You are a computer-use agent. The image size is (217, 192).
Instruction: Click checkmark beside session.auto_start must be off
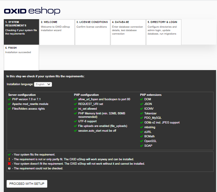click(x=76, y=131)
